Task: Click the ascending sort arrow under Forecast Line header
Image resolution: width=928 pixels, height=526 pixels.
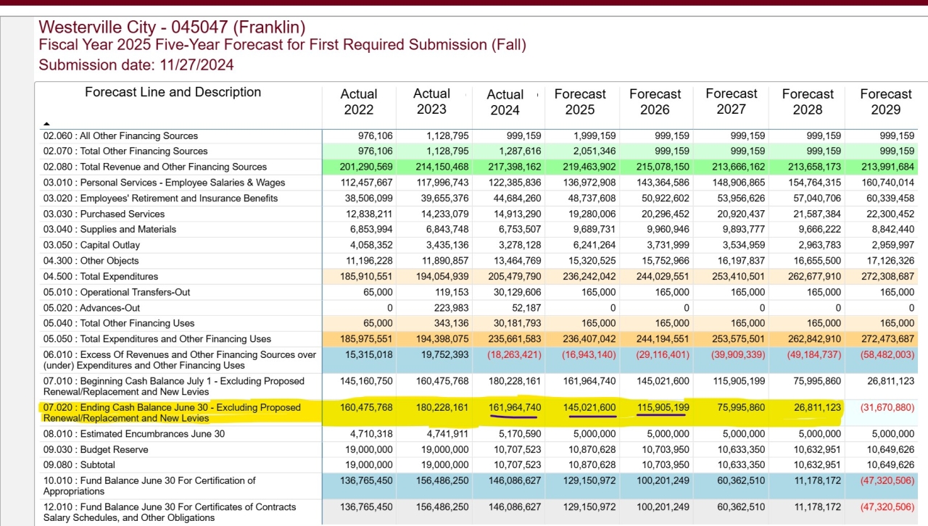Action: [x=47, y=124]
